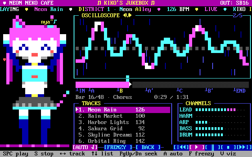This screenshot has width=252, height=157.
Task: Click the previous track transport button
Action: point(181,147)
